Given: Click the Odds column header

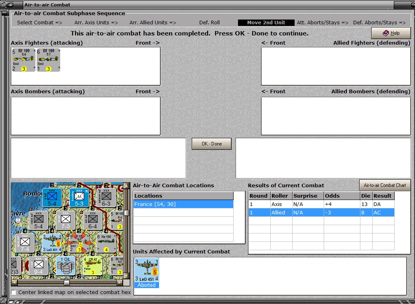Looking at the screenshot, I should [342, 196].
